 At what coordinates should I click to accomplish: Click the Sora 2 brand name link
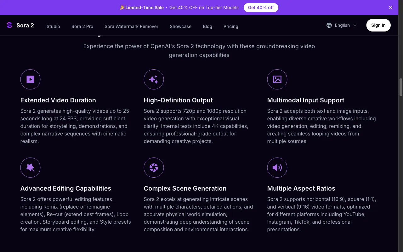point(25,26)
